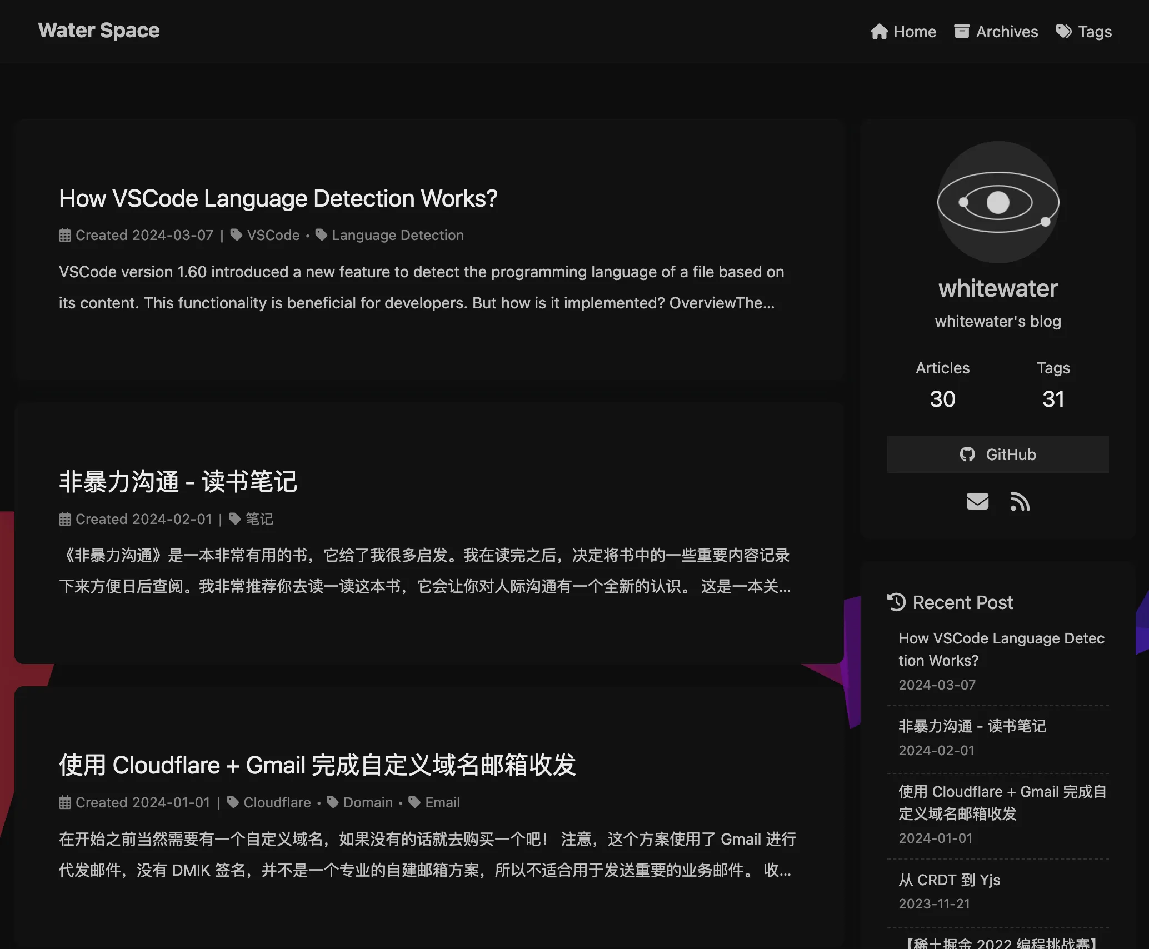1149x949 pixels.
Task: Click the Created 2024-02-01 date text
Action: coord(144,519)
